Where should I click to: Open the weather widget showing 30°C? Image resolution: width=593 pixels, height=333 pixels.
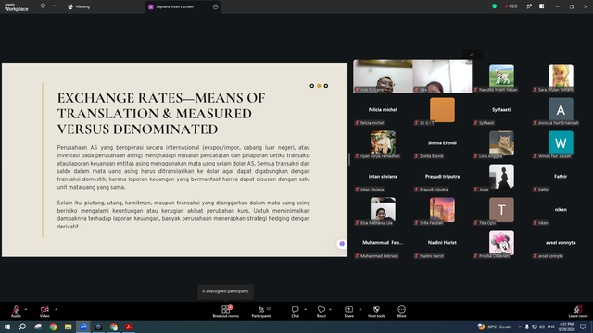click(x=494, y=327)
